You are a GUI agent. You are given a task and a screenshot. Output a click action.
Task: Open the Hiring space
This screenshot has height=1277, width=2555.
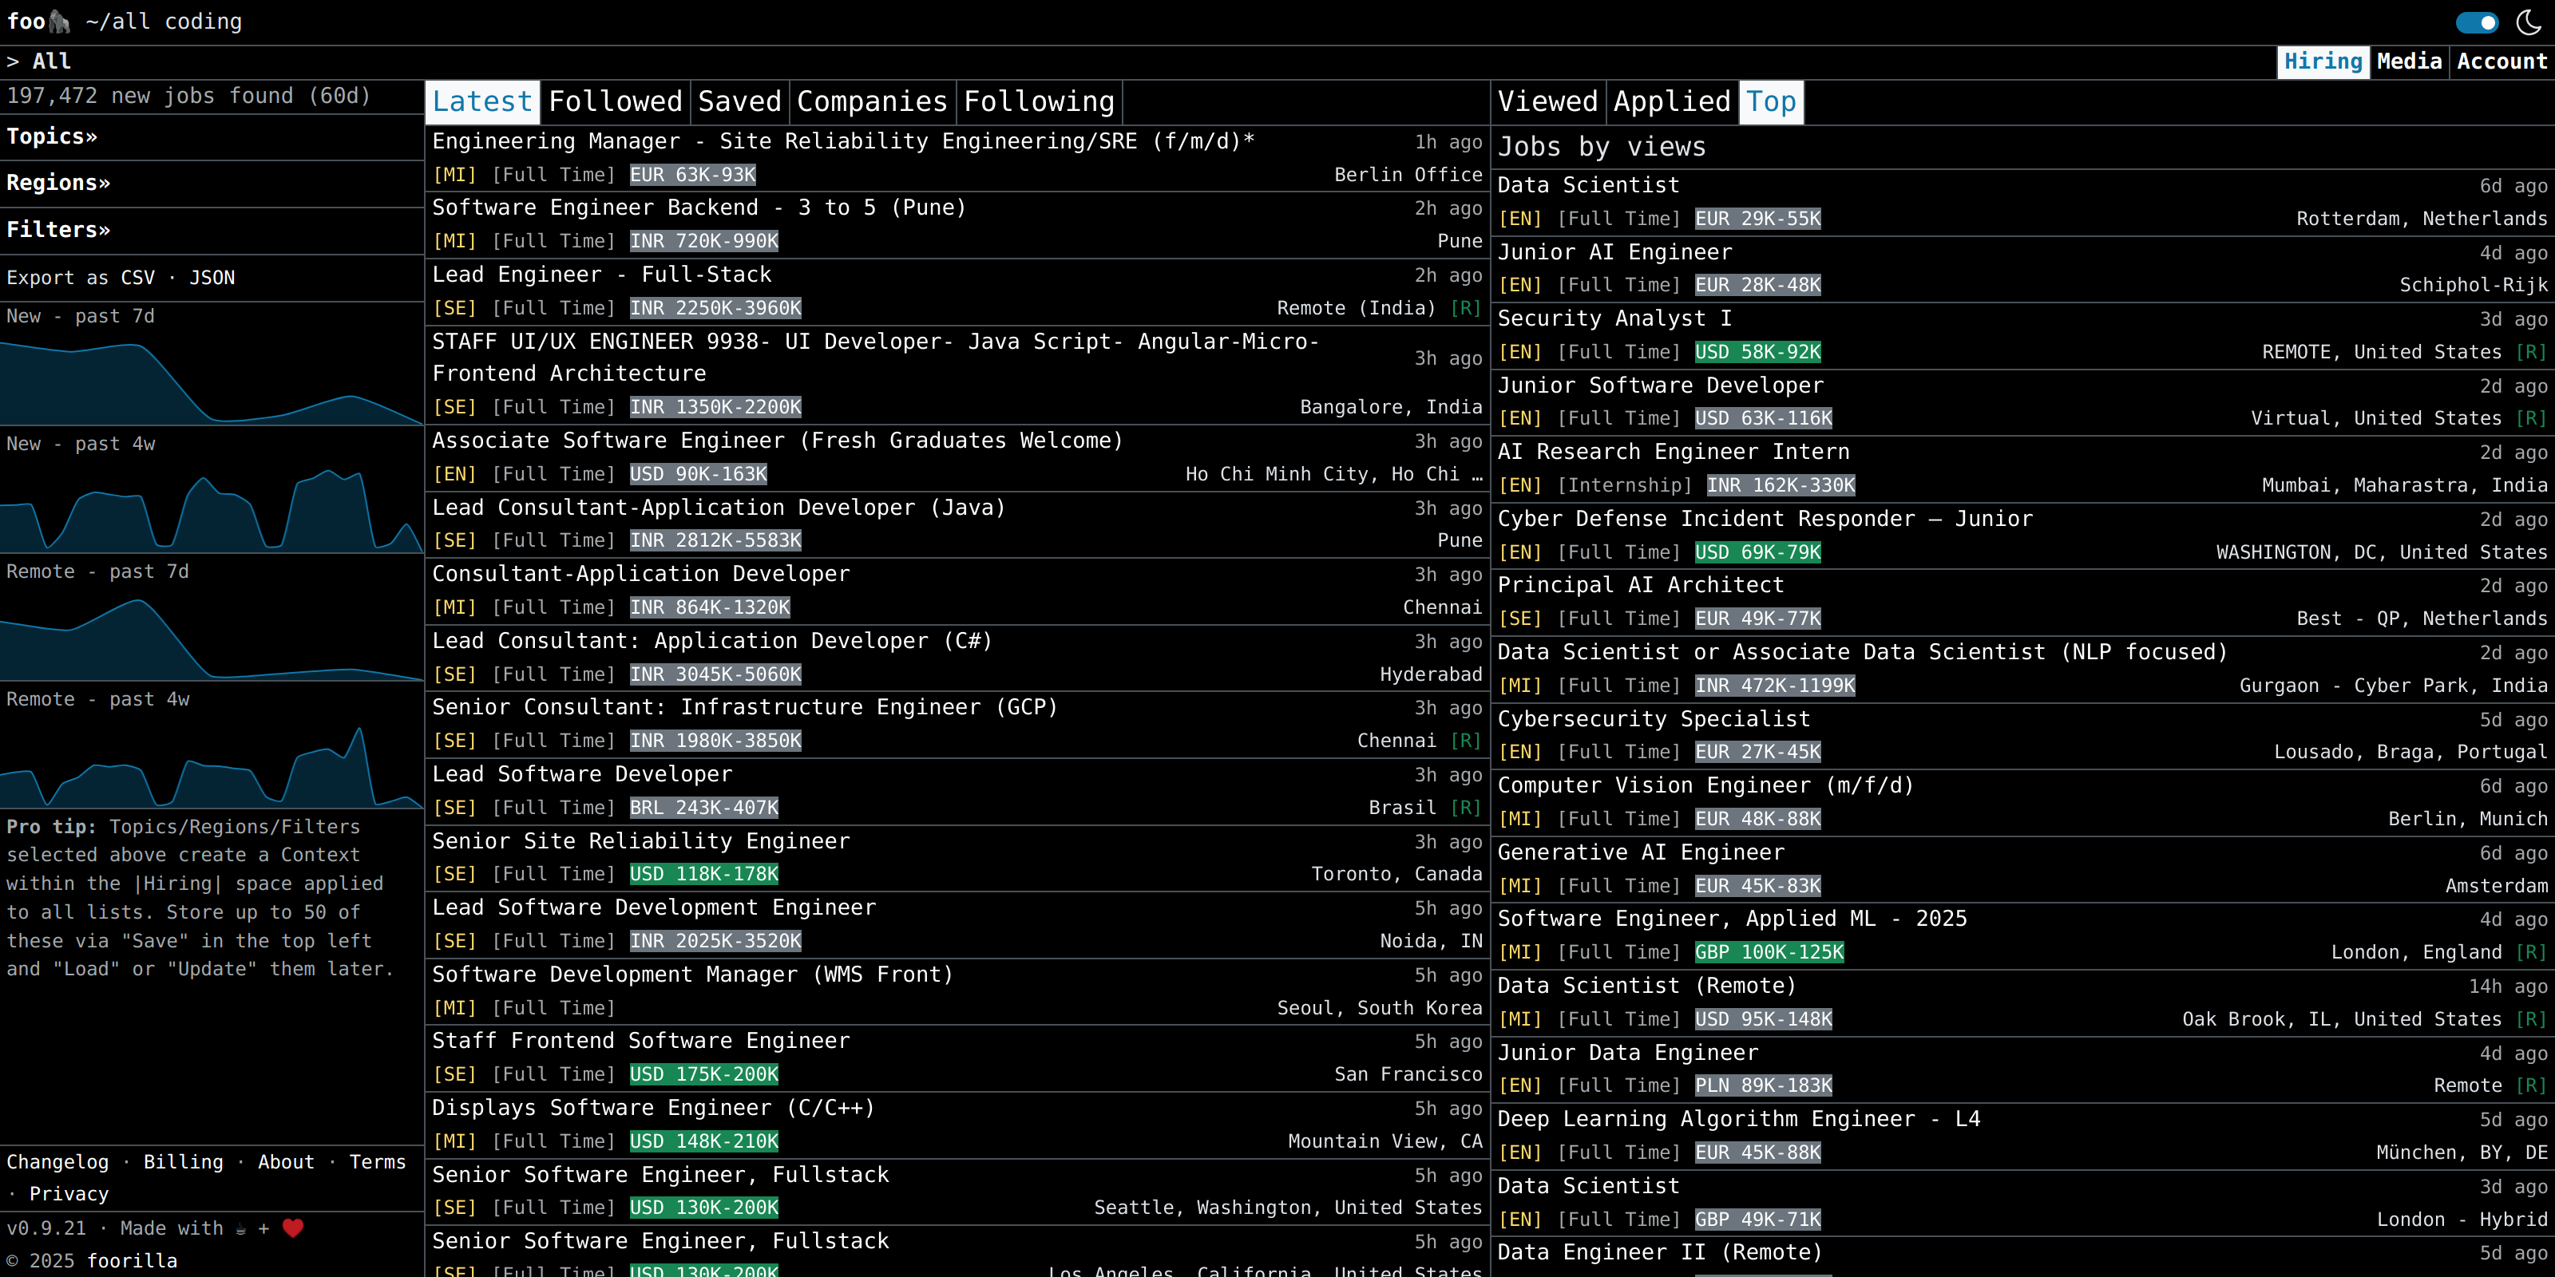coord(2323,61)
